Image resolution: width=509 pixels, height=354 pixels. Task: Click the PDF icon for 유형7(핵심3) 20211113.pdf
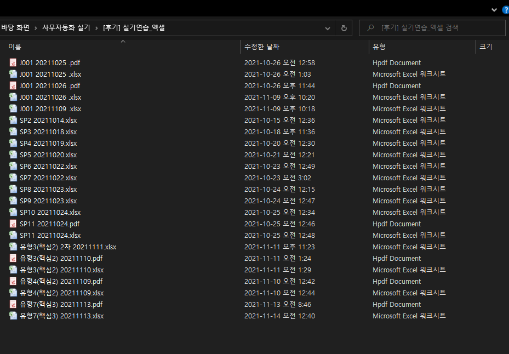click(13, 304)
